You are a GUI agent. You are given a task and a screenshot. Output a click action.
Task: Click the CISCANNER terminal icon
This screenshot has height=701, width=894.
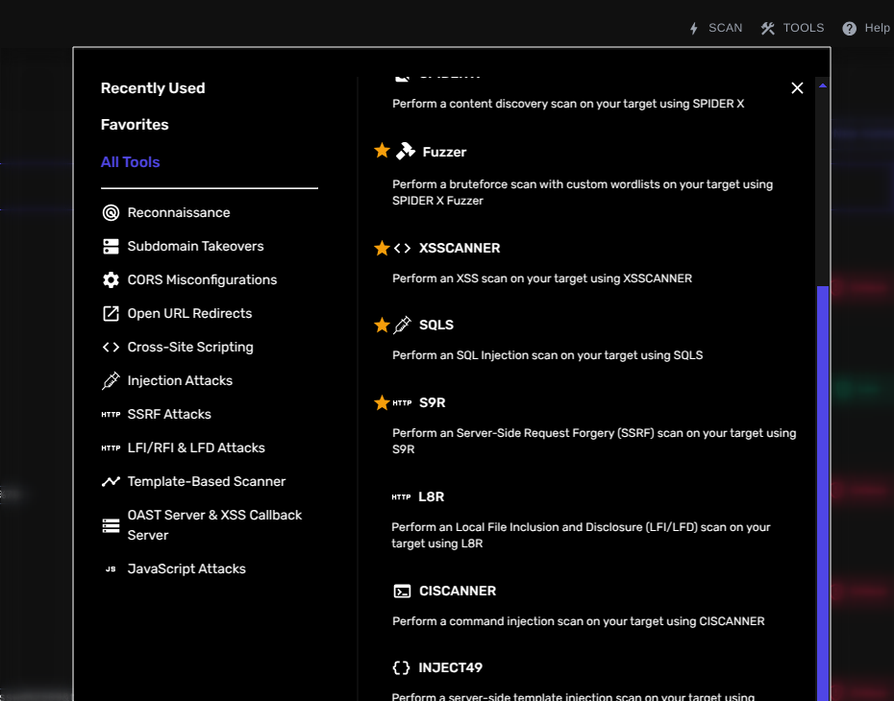[x=403, y=591]
